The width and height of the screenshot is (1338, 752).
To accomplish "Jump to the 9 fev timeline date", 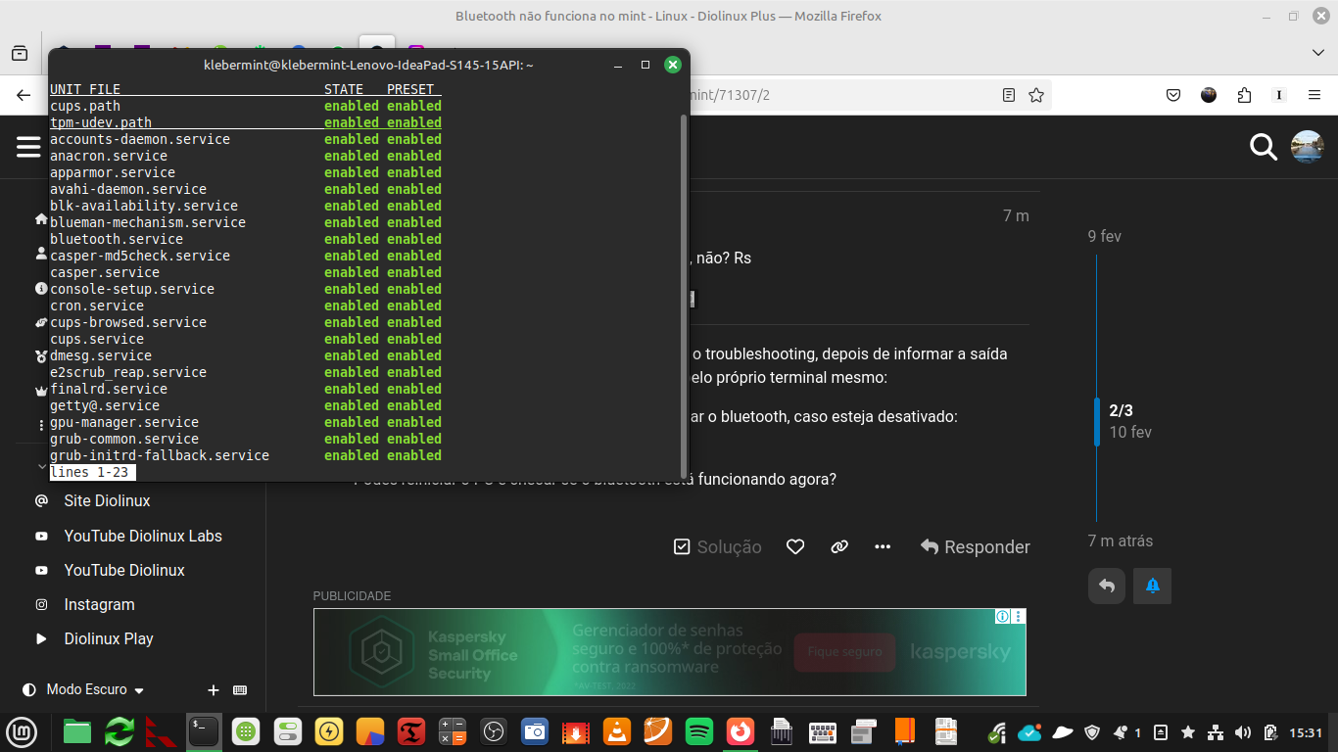I will tap(1104, 236).
